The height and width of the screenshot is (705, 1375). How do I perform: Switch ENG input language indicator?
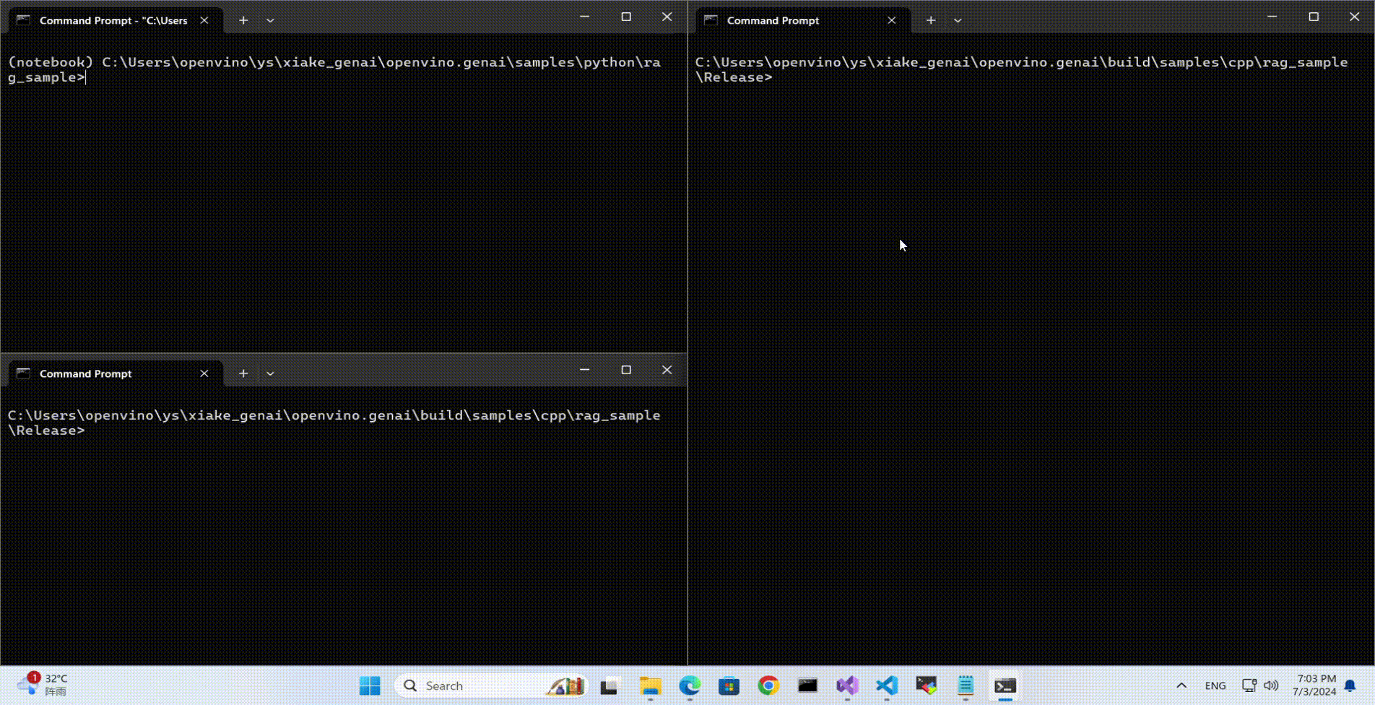pyautogui.click(x=1215, y=685)
